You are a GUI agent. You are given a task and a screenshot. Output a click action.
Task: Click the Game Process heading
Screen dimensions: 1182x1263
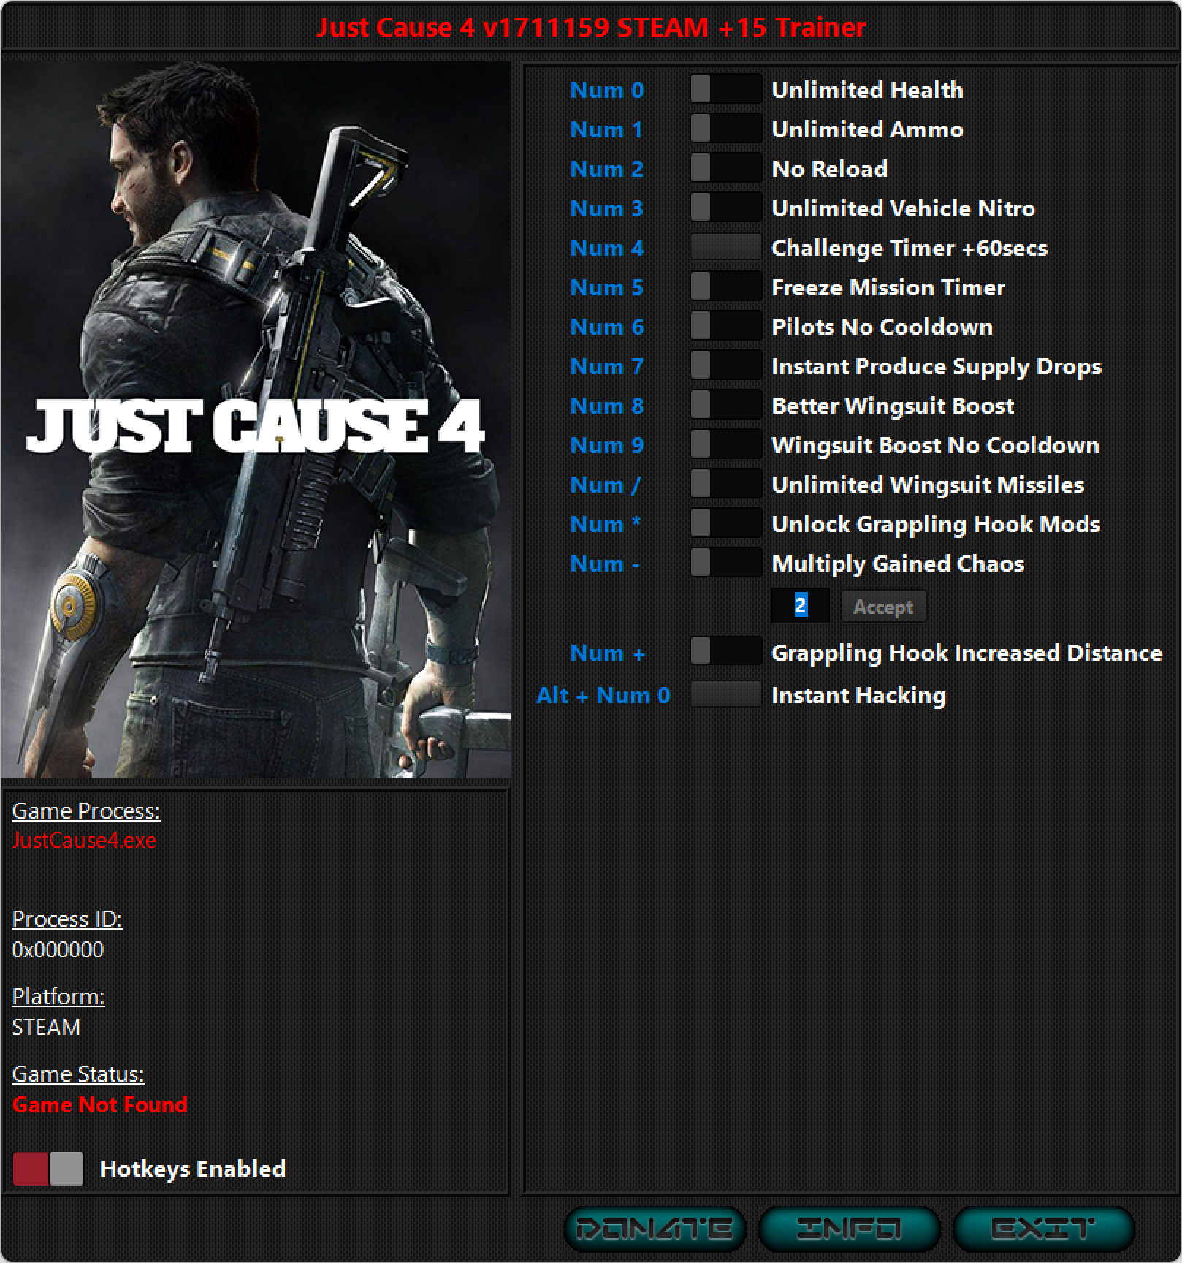[86, 811]
